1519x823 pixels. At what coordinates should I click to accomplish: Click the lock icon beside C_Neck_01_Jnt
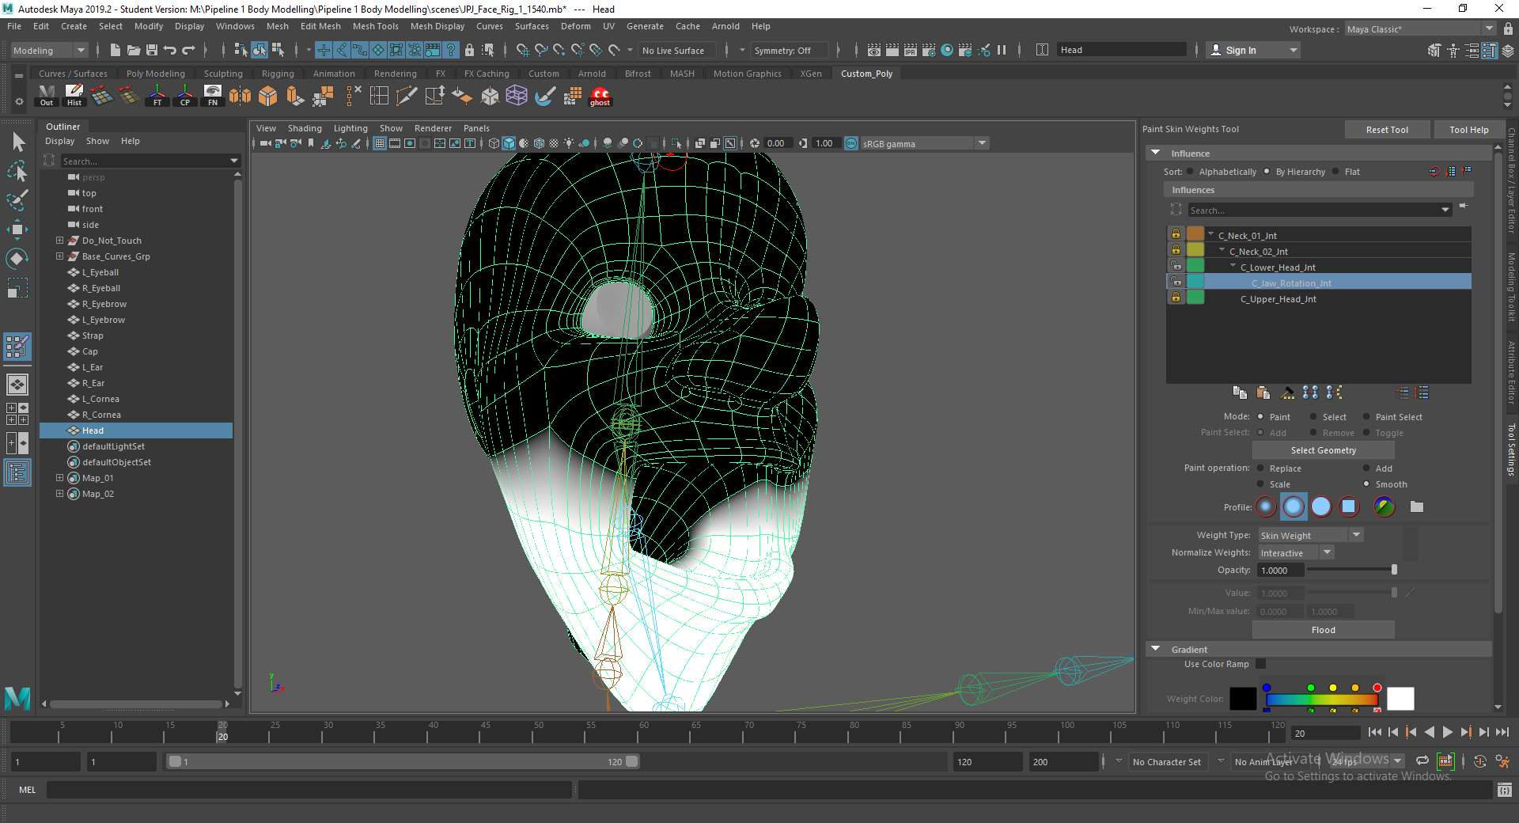(1176, 234)
